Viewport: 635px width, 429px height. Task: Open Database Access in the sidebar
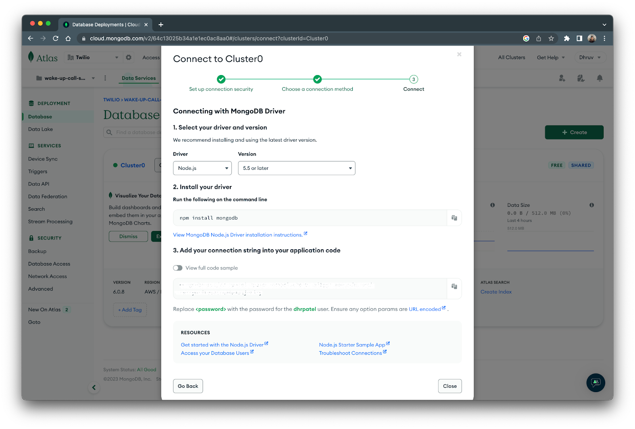(49, 264)
